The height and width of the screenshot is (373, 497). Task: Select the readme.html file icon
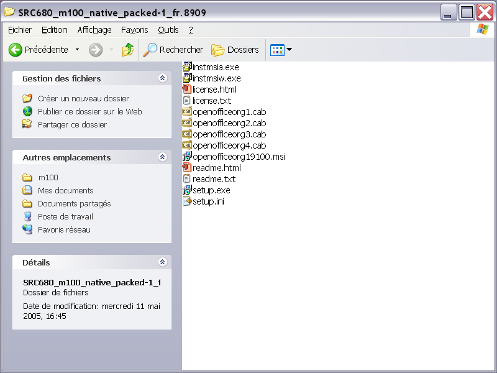[x=187, y=167]
